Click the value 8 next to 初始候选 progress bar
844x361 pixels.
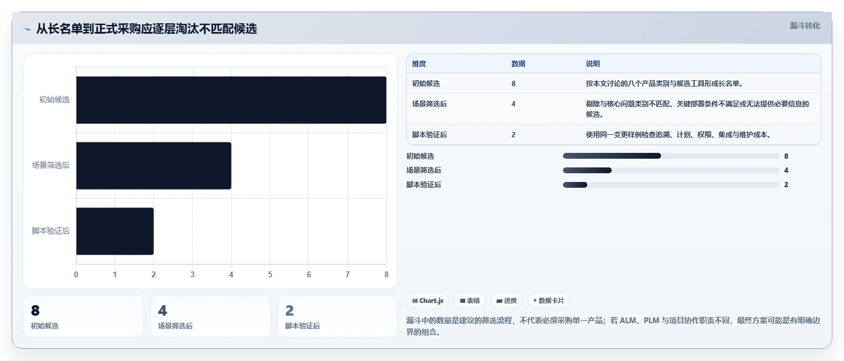786,156
